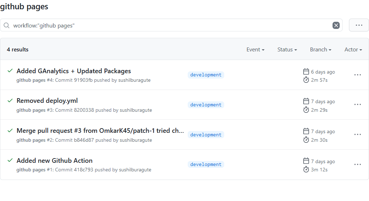Click the '4 results' text
Screen dimensions: 369x201
pyautogui.click(x=18, y=50)
